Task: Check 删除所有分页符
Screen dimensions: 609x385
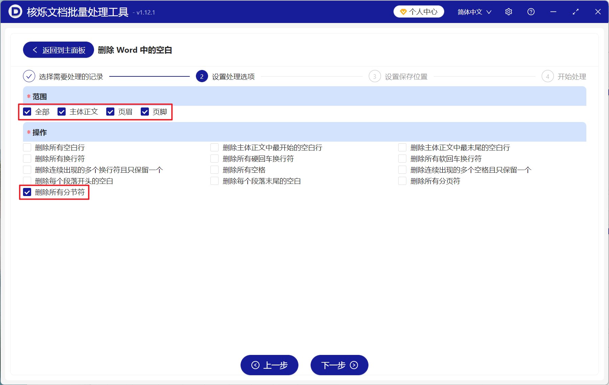Action: 402,181
